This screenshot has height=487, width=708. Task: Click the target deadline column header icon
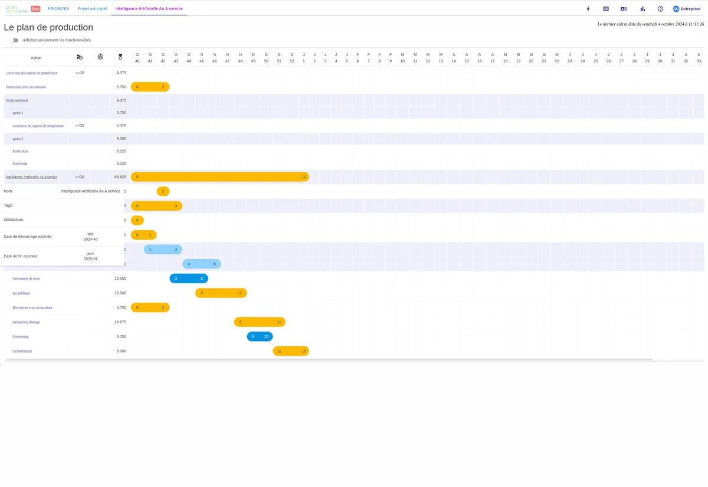tap(100, 57)
